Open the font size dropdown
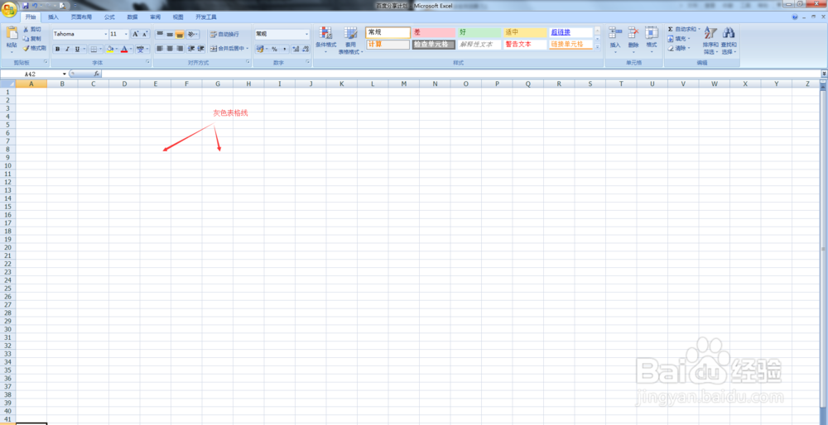The image size is (828, 425). [126, 34]
